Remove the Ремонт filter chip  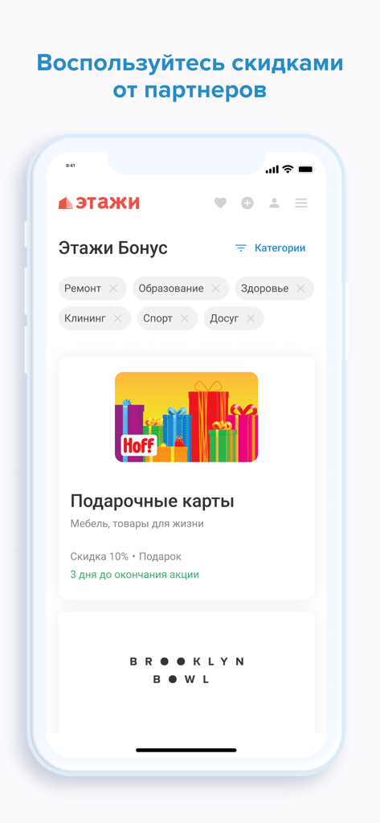112,289
